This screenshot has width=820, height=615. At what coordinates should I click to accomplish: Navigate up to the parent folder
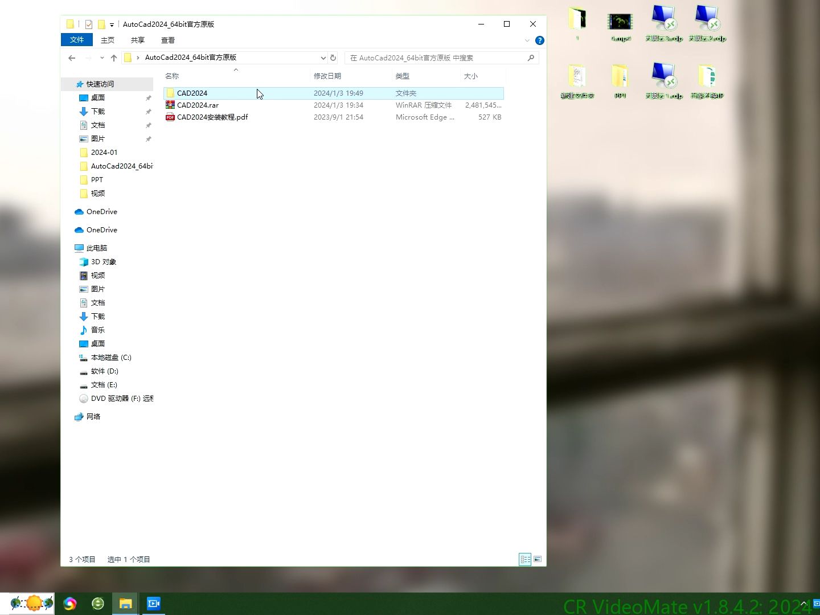[113, 58]
